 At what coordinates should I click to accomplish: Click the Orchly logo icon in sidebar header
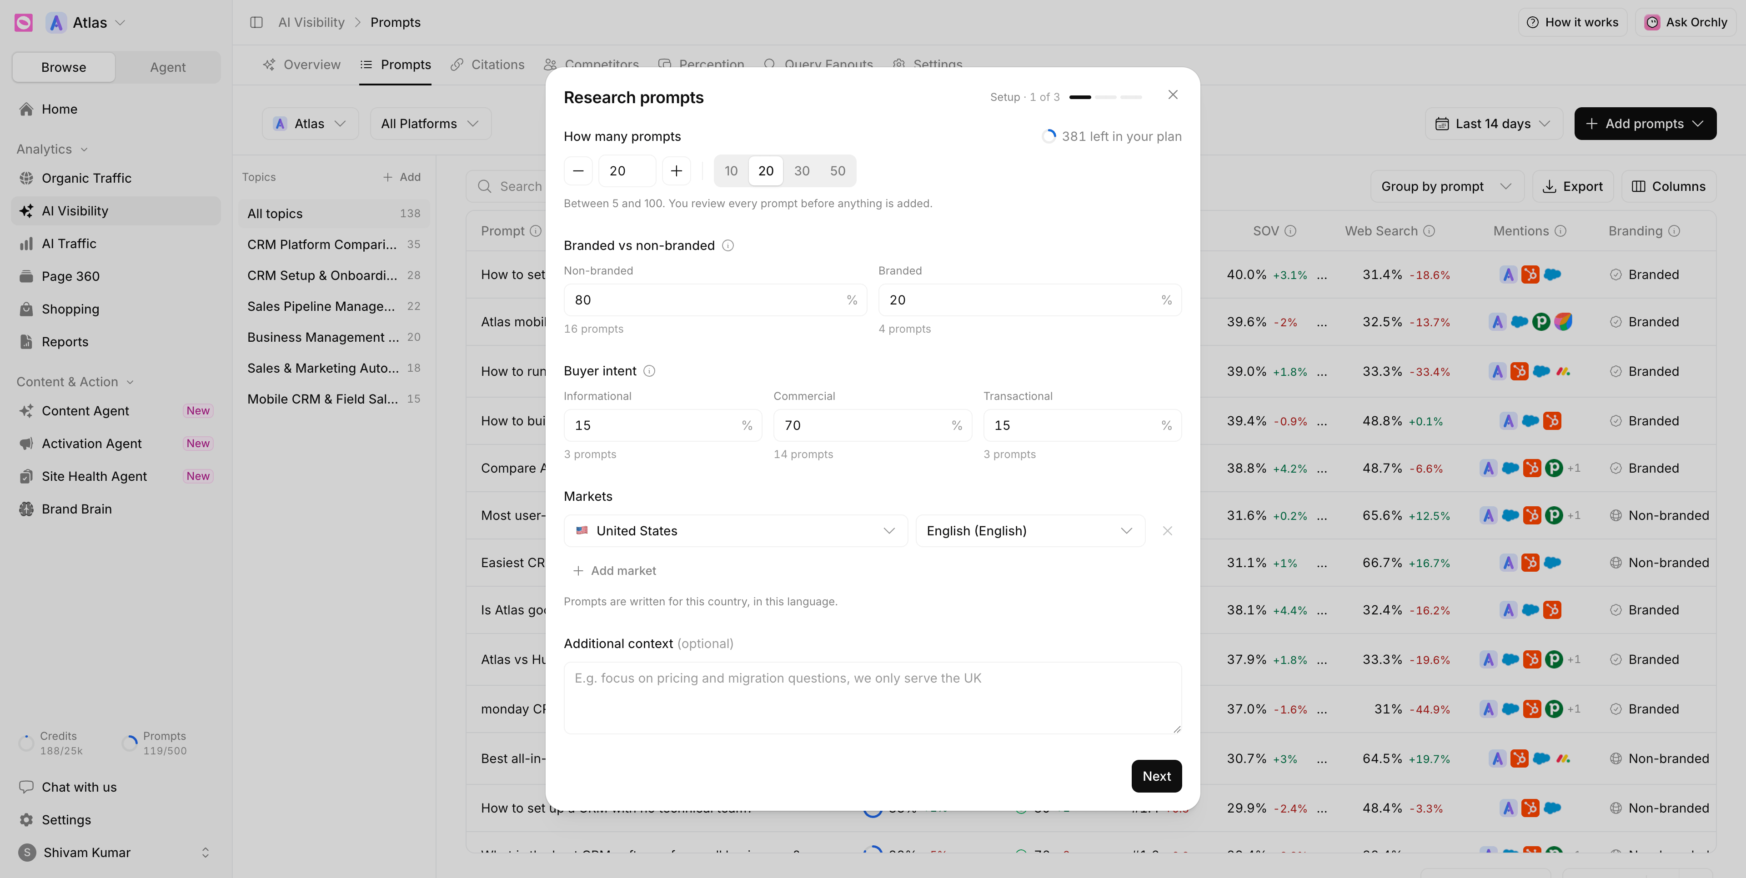[x=24, y=22]
